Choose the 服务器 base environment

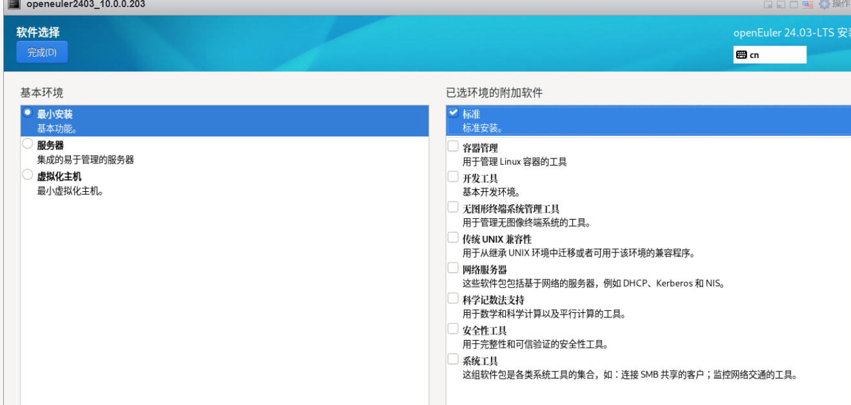[28, 144]
